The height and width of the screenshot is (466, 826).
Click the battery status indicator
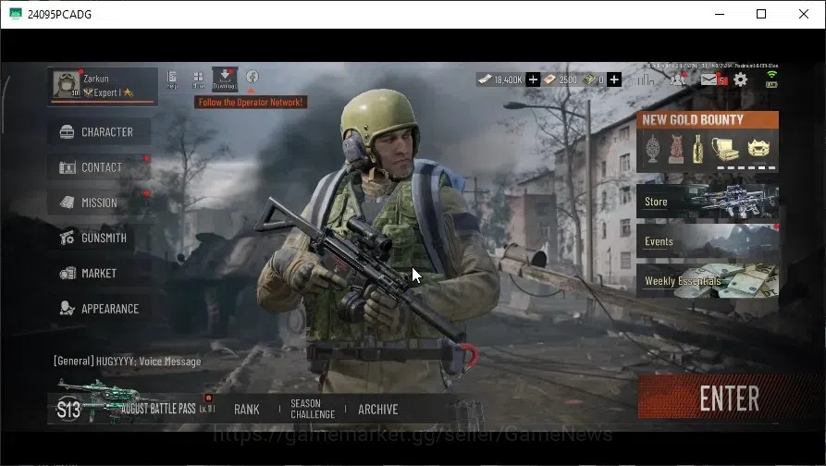click(771, 84)
